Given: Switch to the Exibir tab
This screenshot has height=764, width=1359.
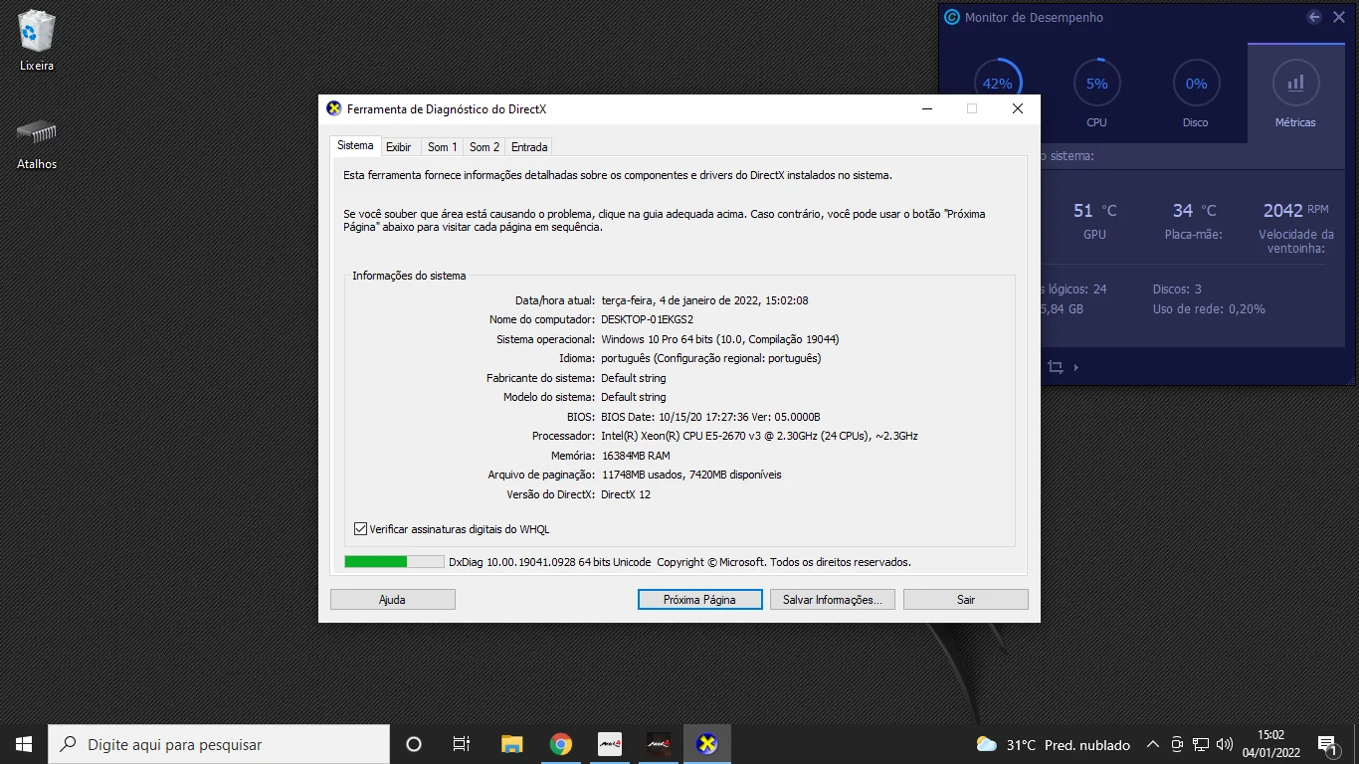Looking at the screenshot, I should click(399, 147).
